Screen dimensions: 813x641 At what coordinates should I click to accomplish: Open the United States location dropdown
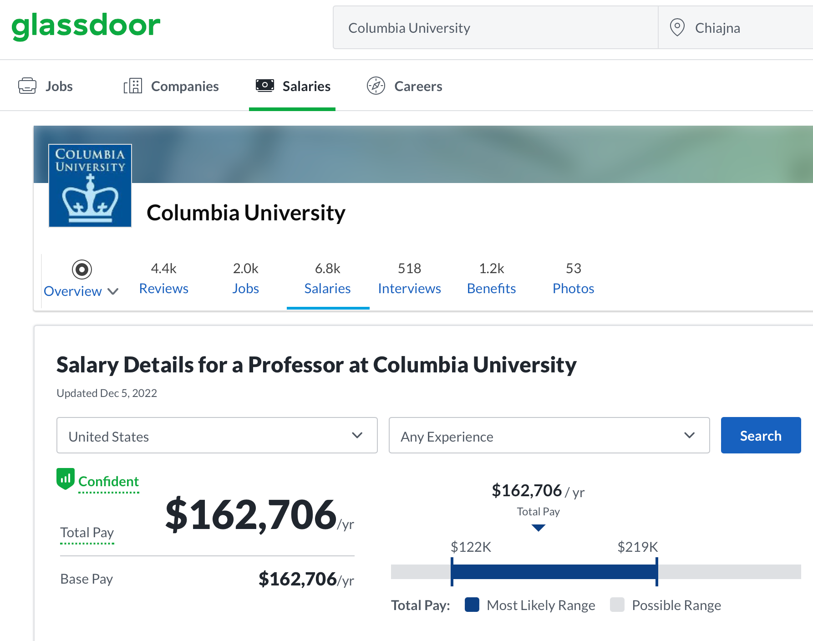click(x=217, y=436)
